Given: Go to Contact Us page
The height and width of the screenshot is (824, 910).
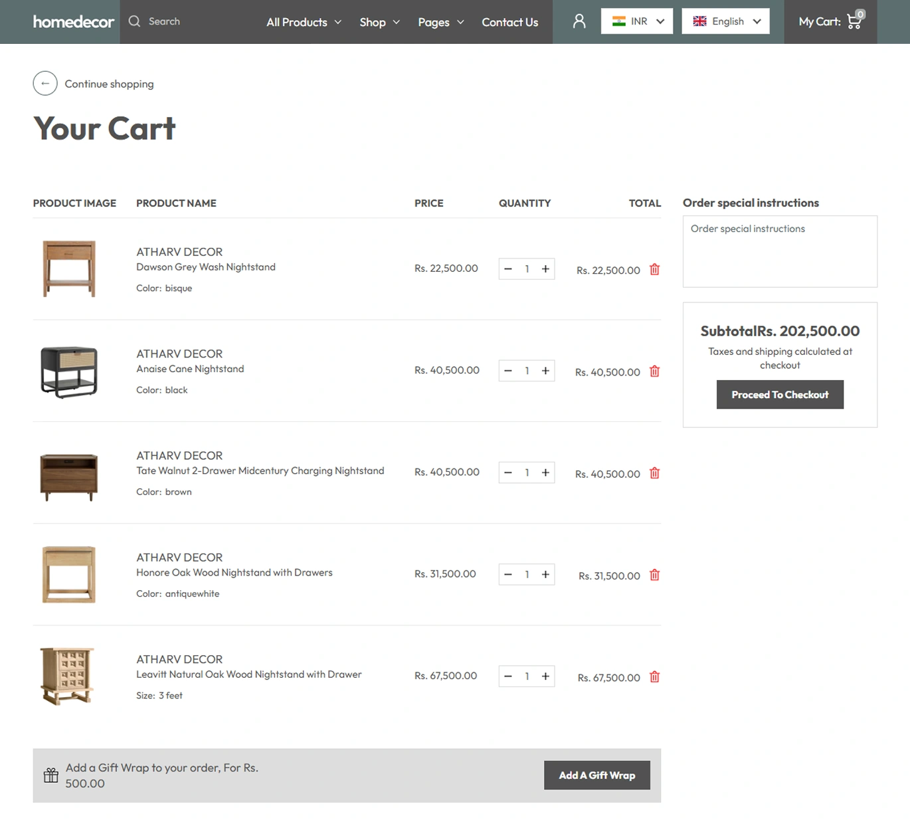Looking at the screenshot, I should coord(509,22).
